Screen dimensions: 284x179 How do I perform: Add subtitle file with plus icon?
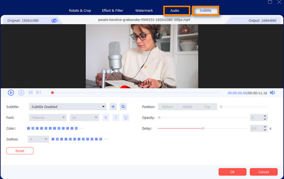click(x=113, y=107)
